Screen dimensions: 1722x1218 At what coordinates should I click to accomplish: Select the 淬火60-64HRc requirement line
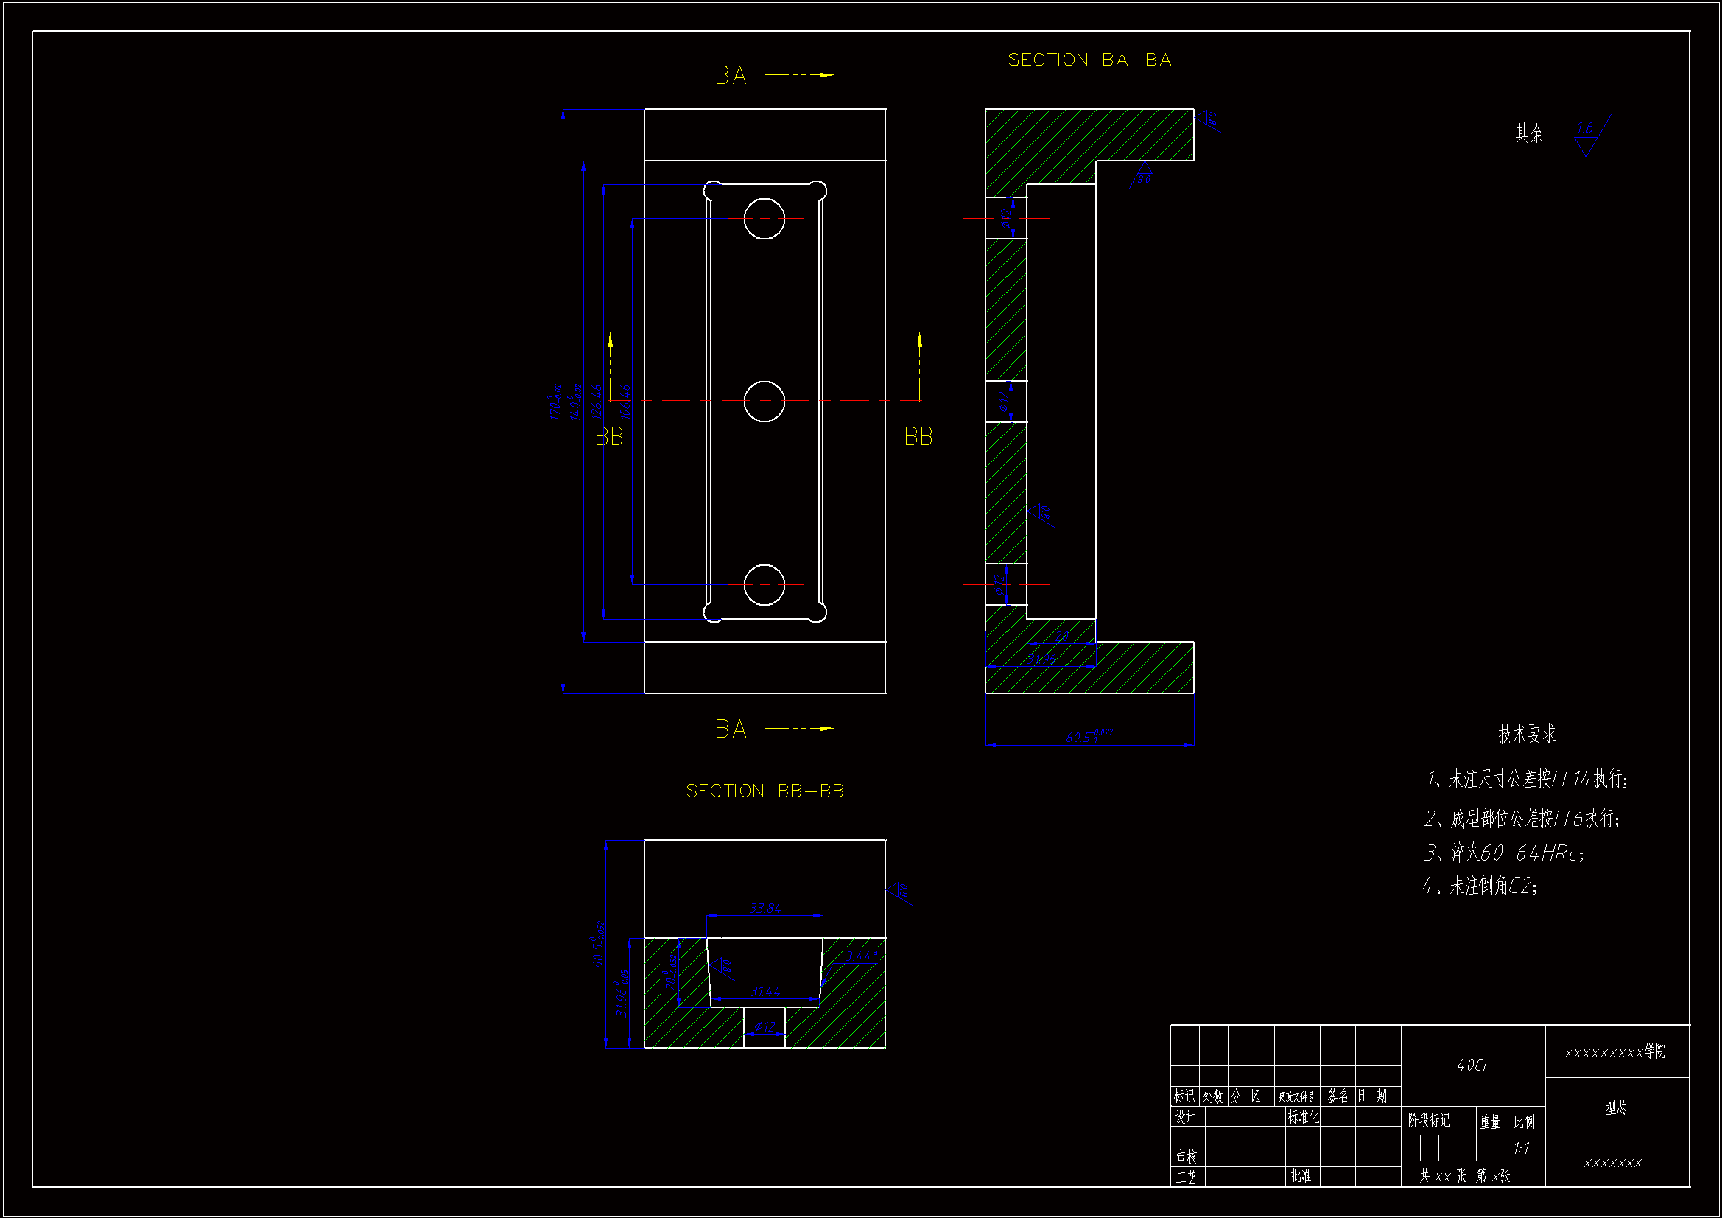click(x=1503, y=853)
